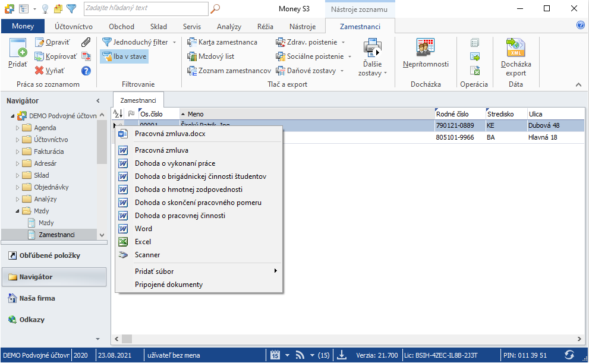Click the red X Vyňať icon

tap(39, 71)
